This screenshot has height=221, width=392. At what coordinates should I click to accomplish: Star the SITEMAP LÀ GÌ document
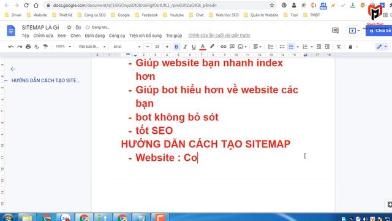[69, 27]
